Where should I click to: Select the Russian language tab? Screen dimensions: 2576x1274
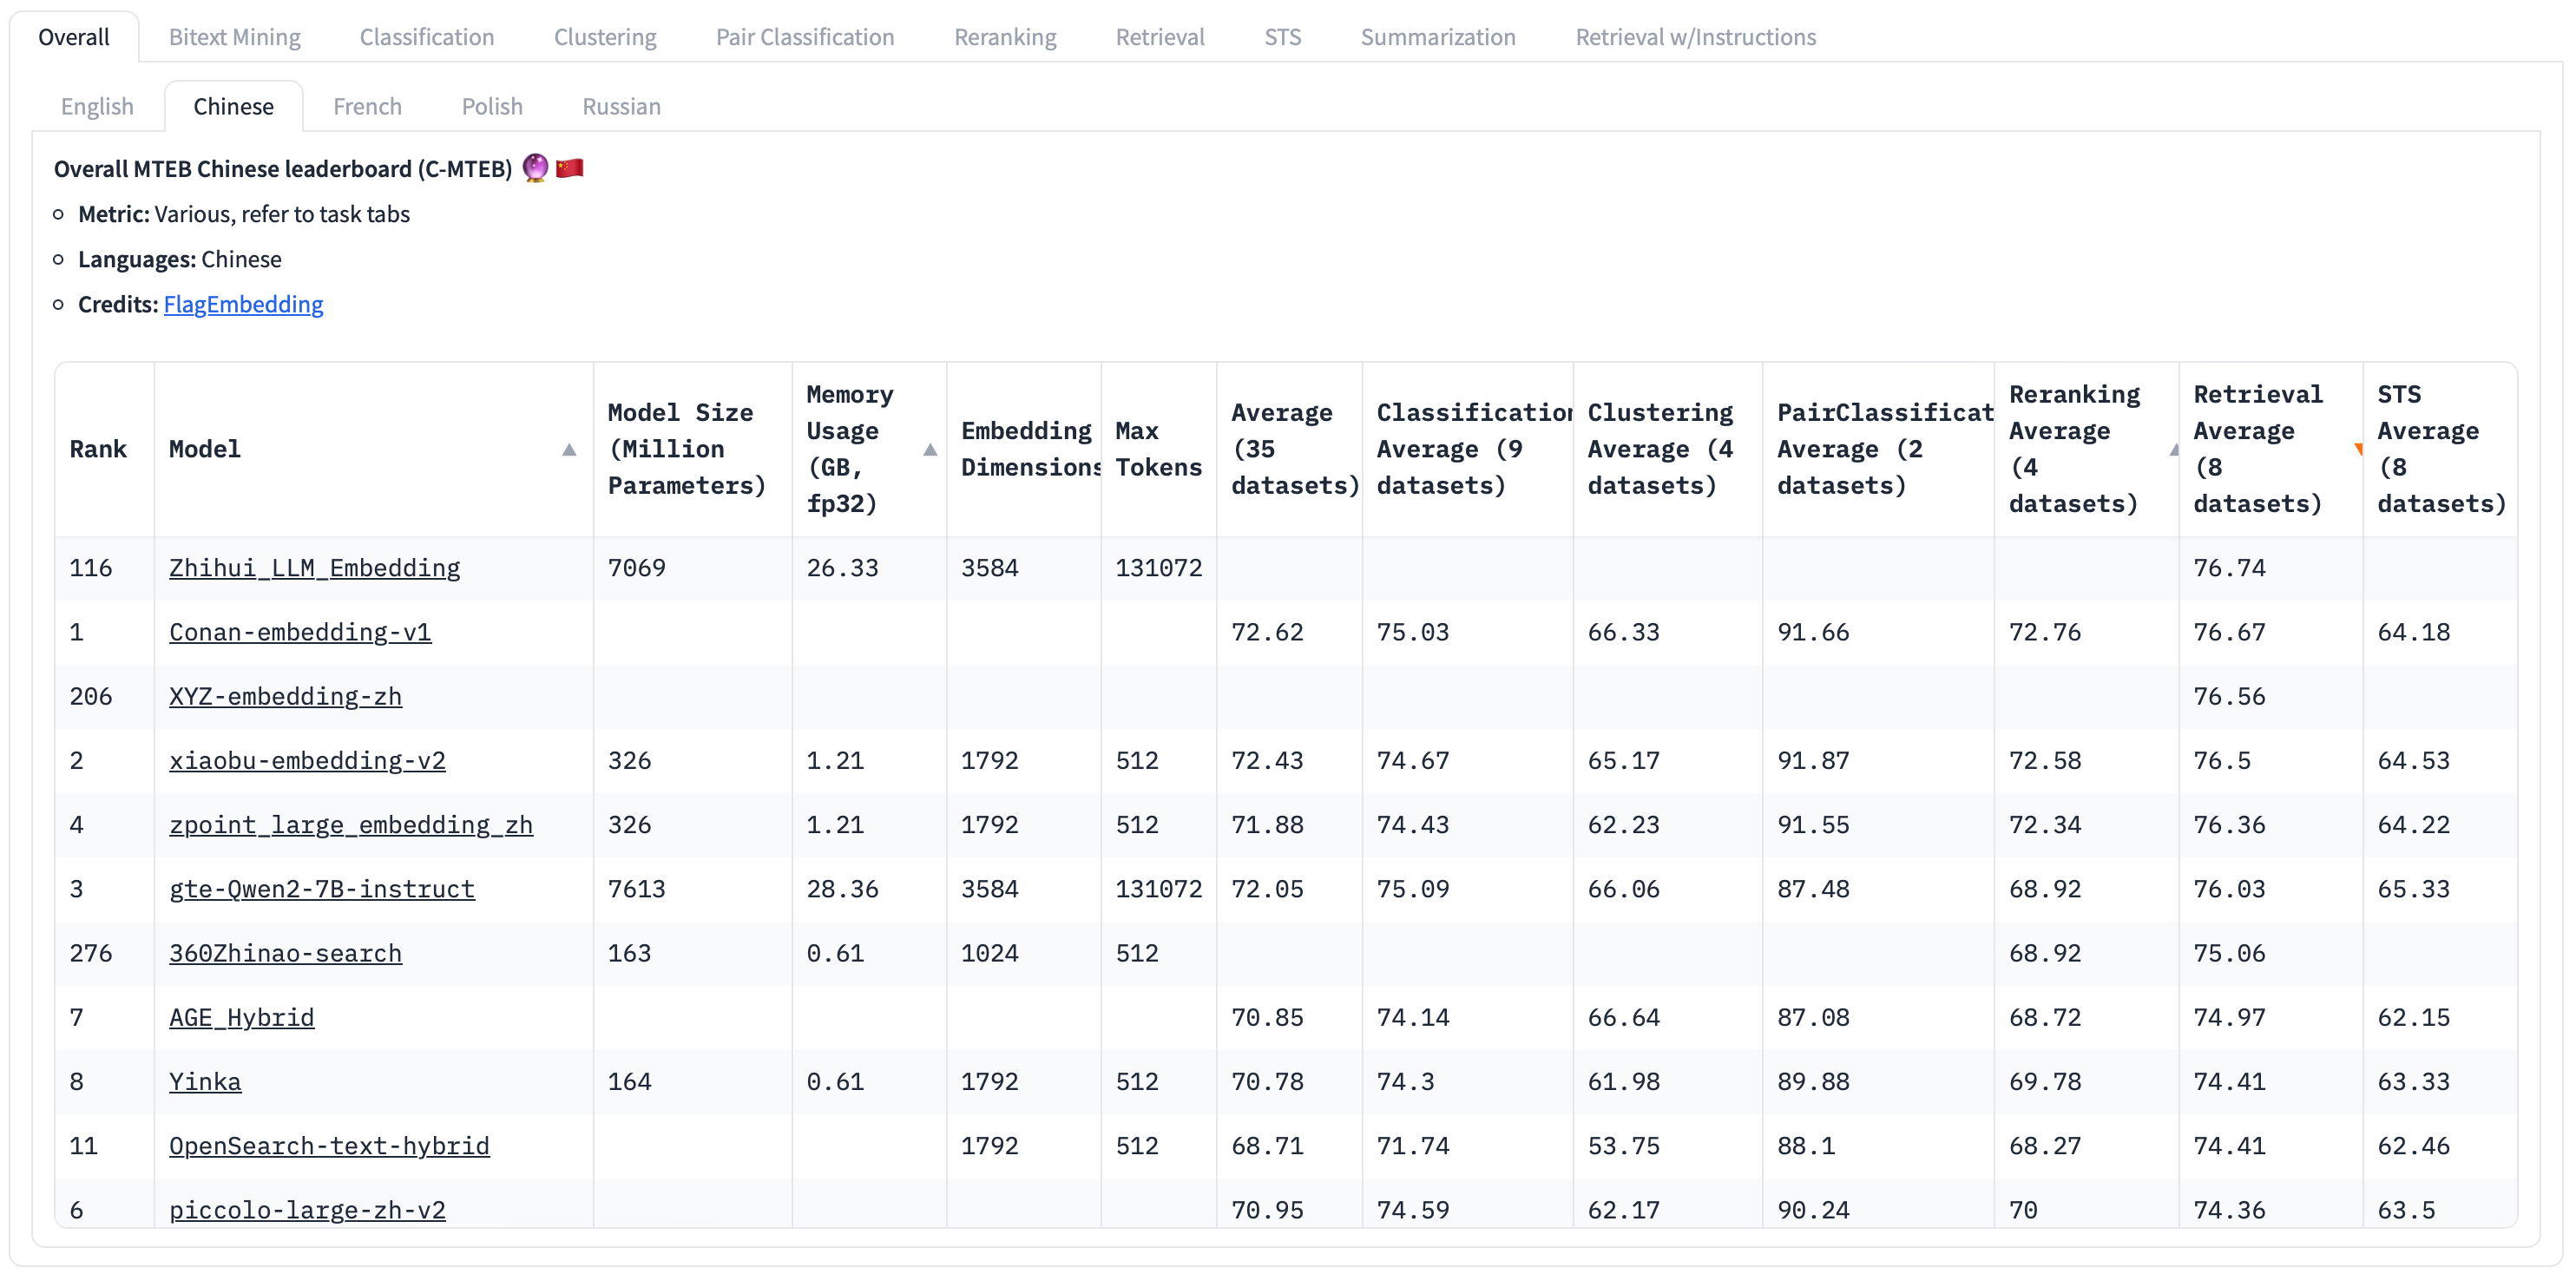click(x=621, y=106)
